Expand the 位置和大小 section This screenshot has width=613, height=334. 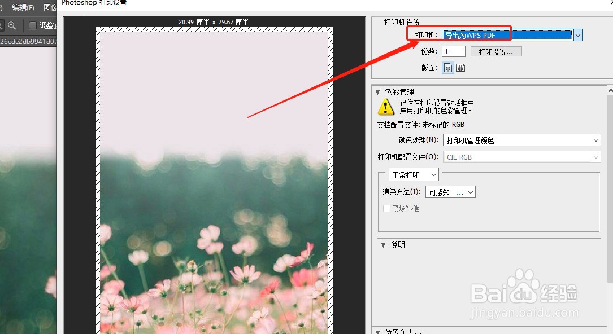pyautogui.click(x=377, y=332)
